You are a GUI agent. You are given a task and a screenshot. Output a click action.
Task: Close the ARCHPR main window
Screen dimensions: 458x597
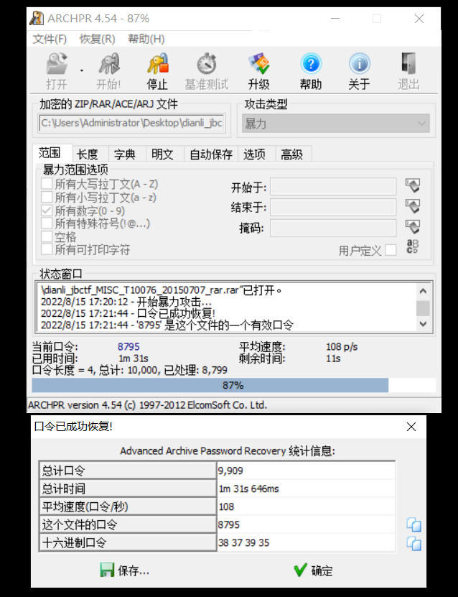point(419,19)
